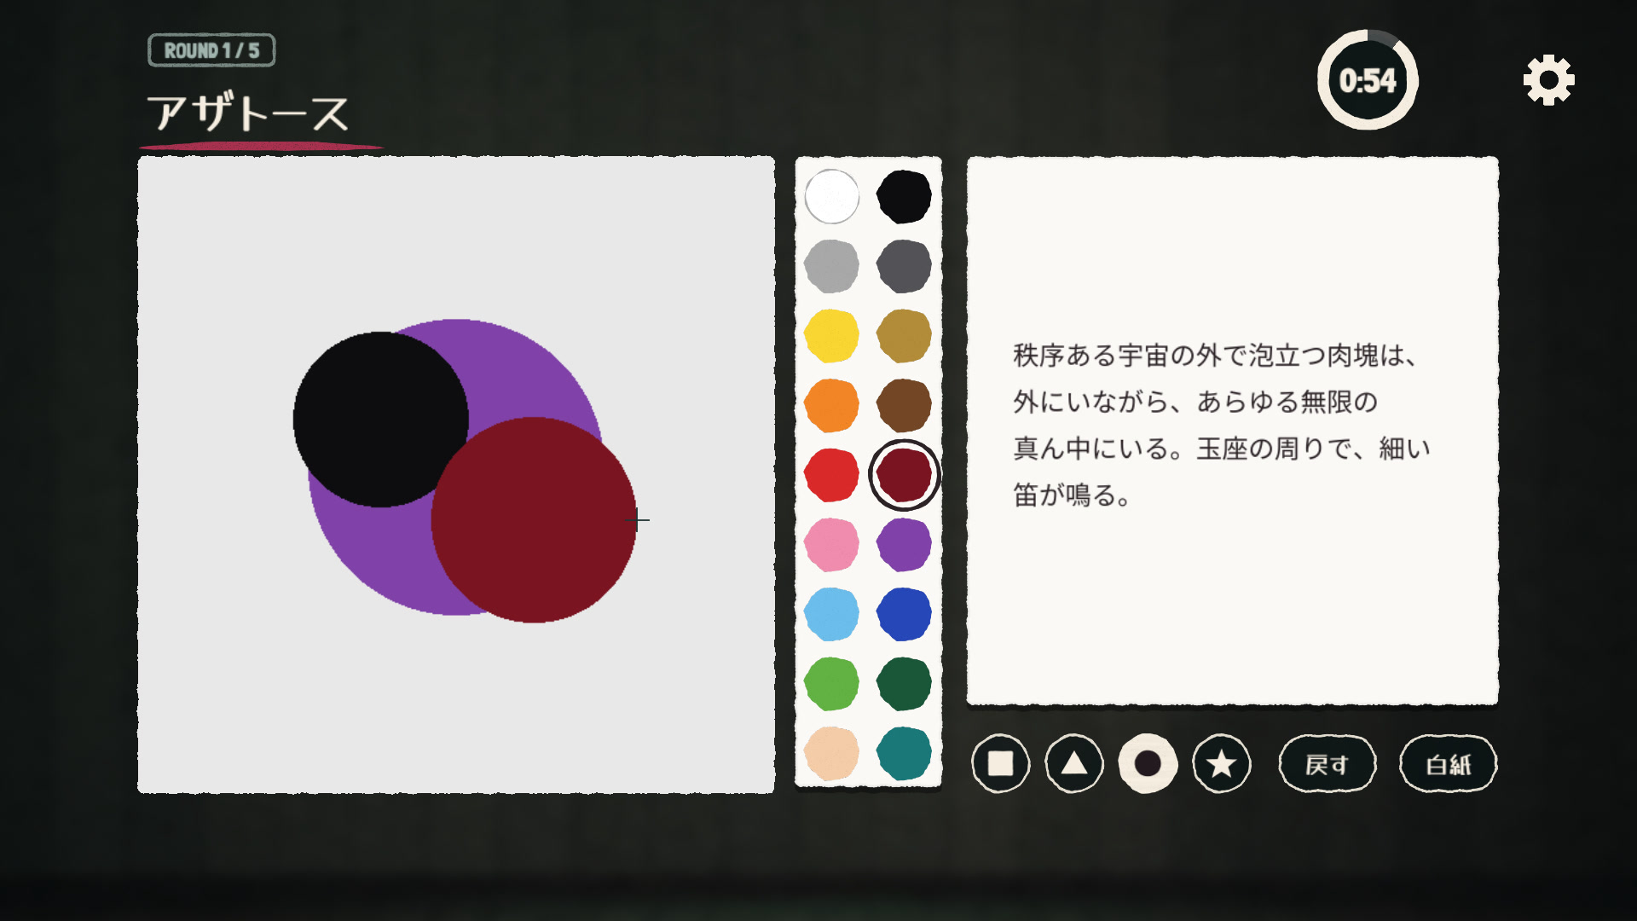Pick the yellow color swatch
Viewport: 1637px width, 921px height.
click(x=832, y=336)
